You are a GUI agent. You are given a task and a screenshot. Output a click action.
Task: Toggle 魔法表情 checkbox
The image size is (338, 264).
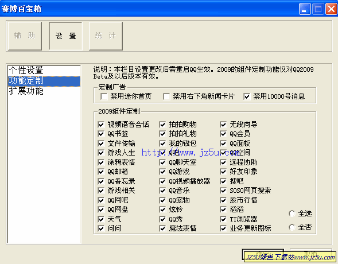click(x=162, y=228)
